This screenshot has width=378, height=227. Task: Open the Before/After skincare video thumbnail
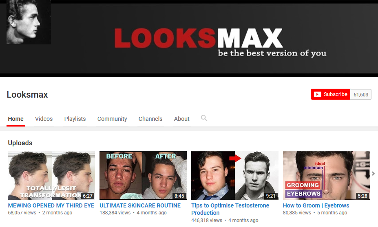pyautogui.click(x=143, y=175)
